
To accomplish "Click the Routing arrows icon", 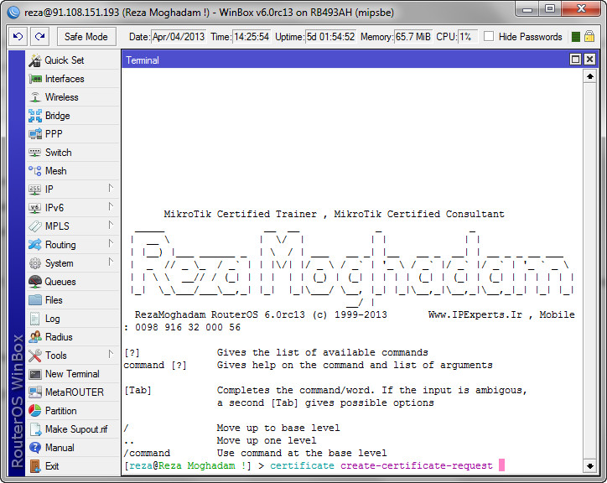I will point(35,245).
